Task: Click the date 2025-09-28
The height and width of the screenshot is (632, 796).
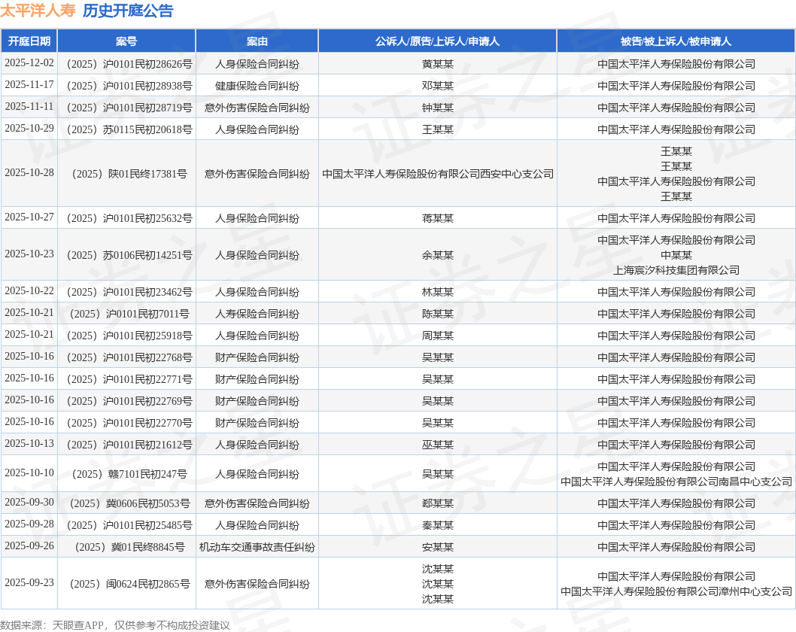Action: (29, 525)
